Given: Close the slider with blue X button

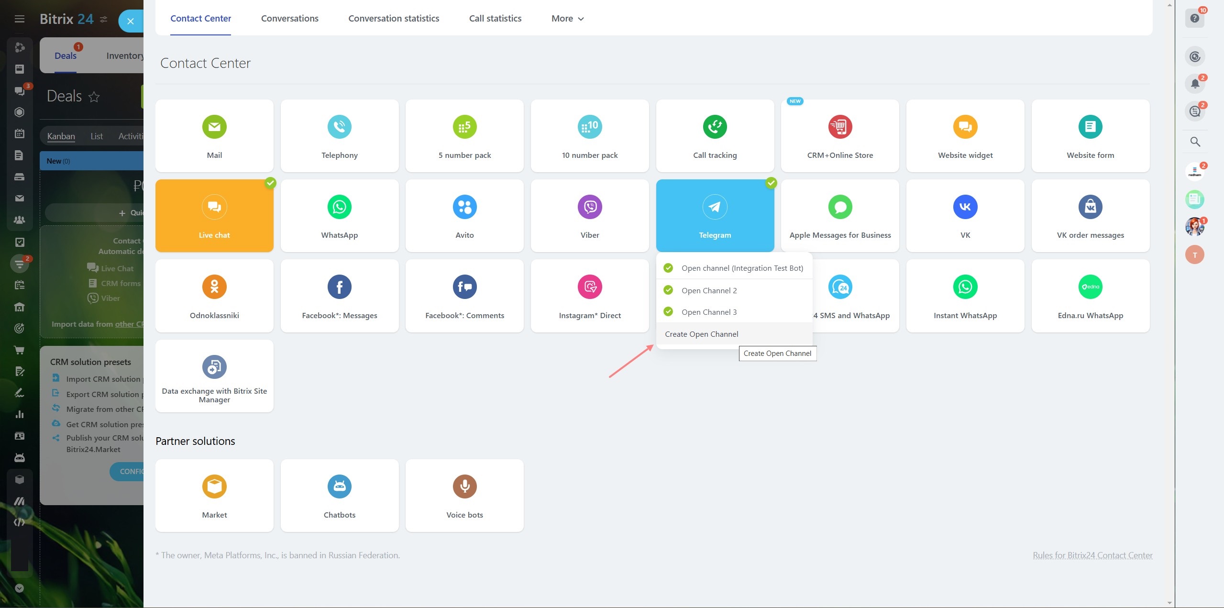Looking at the screenshot, I should (130, 22).
